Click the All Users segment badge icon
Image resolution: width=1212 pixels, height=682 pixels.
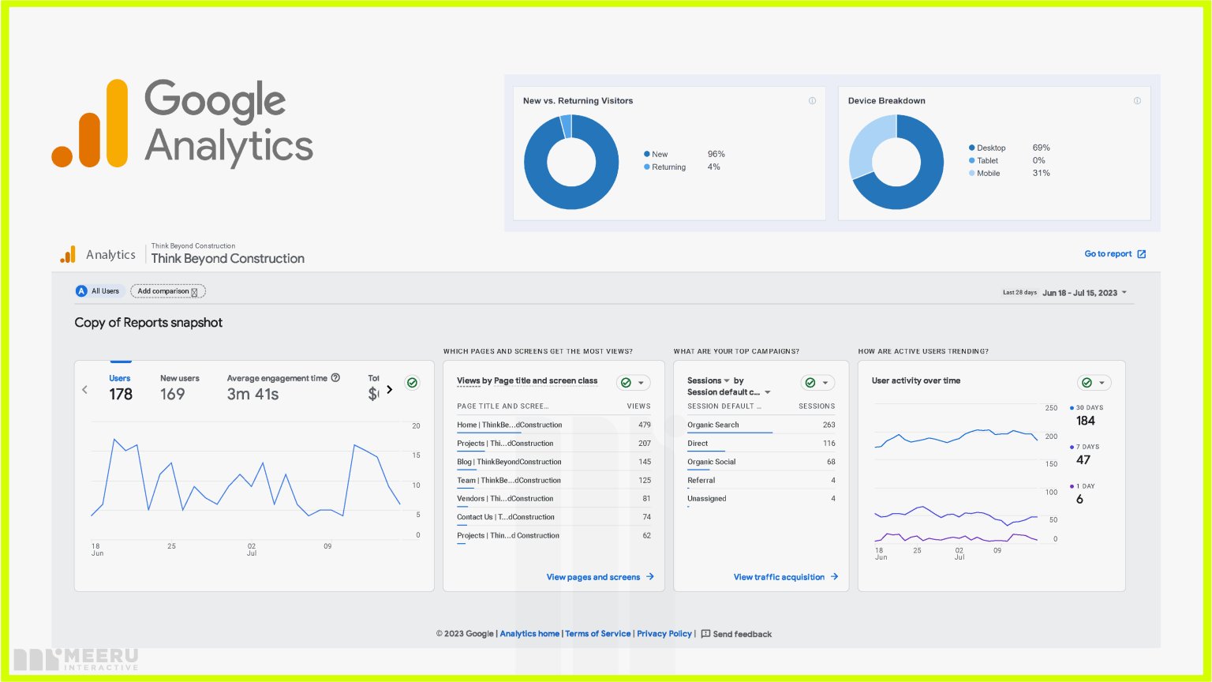click(81, 291)
